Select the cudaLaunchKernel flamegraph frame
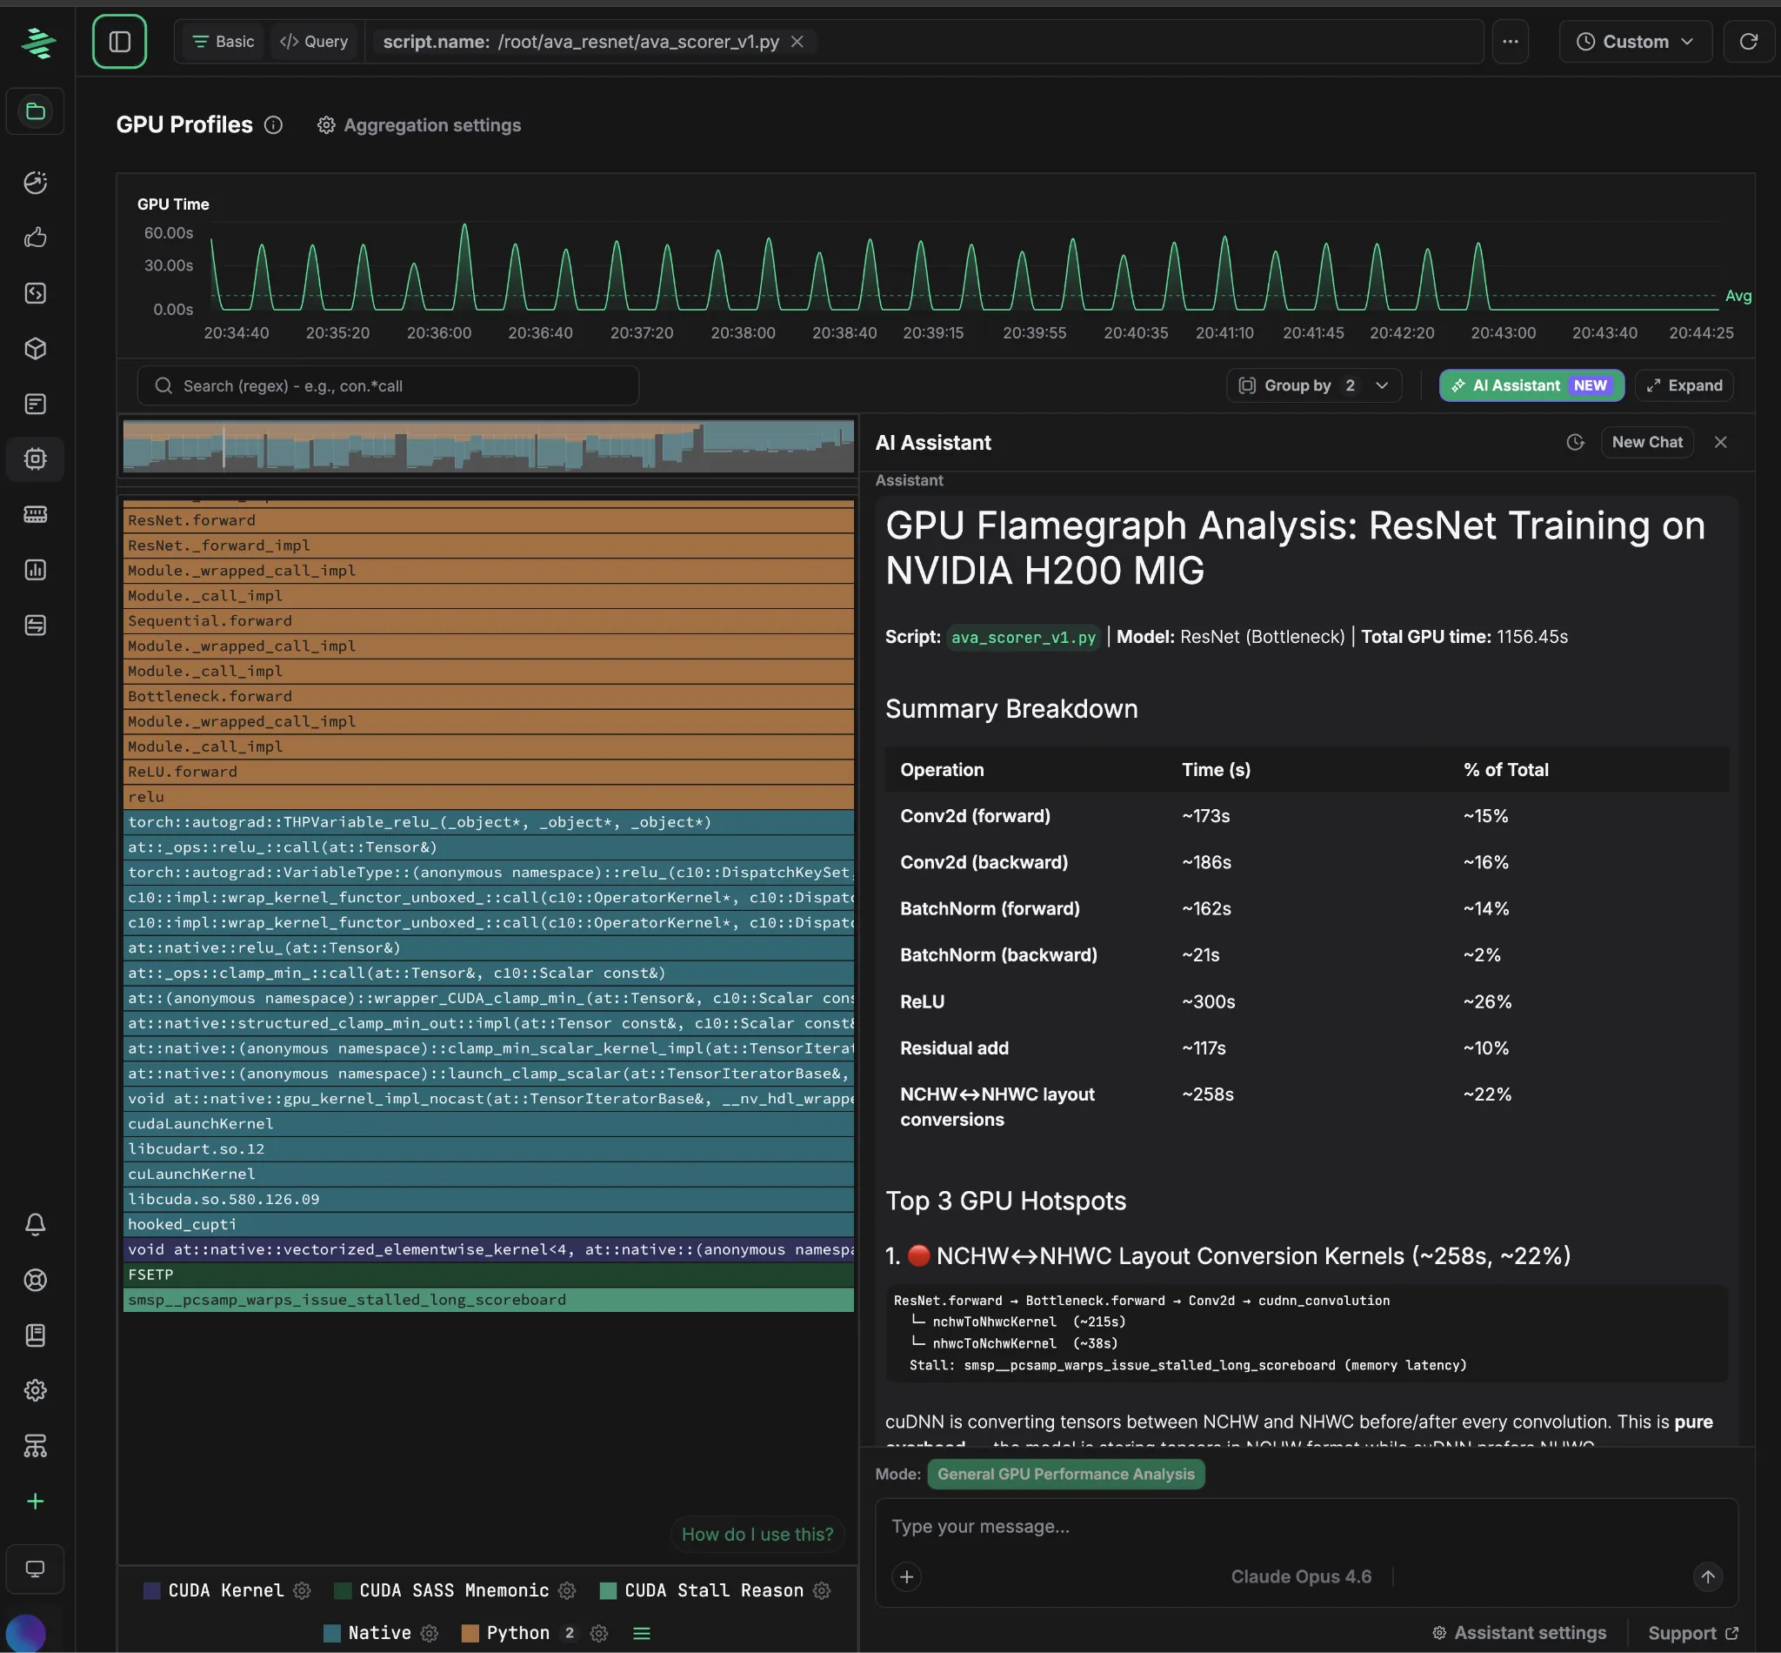This screenshot has height=1653, width=1781. tap(488, 1124)
